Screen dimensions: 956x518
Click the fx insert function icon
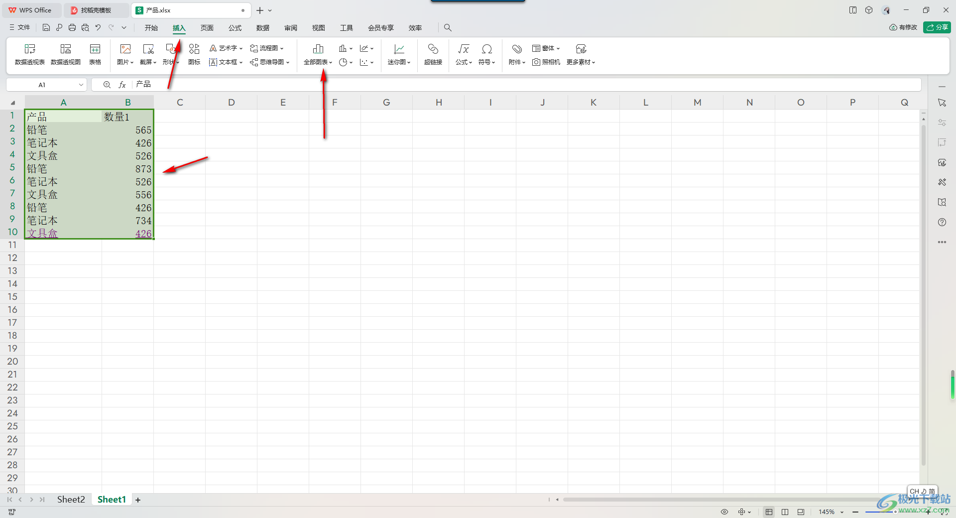pyautogui.click(x=122, y=85)
